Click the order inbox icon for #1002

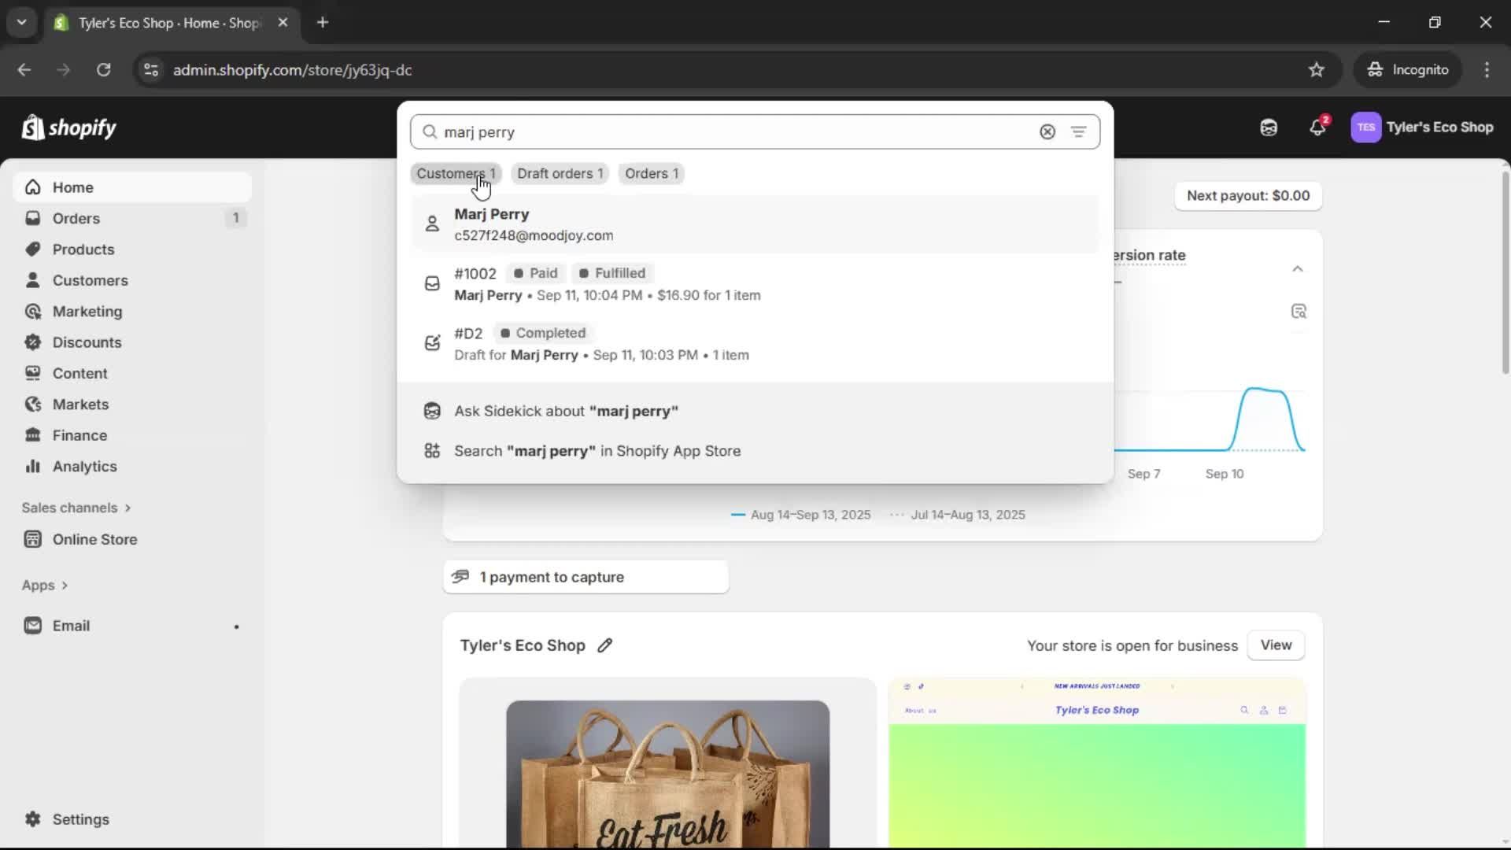click(432, 283)
